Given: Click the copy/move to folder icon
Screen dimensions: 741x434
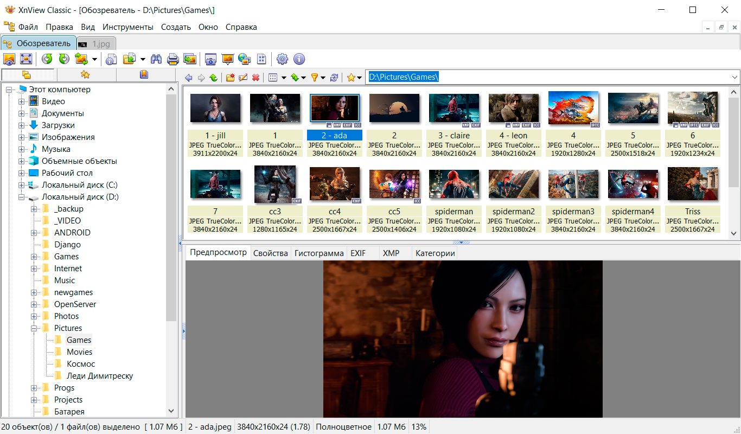Looking at the screenshot, I should [129, 59].
